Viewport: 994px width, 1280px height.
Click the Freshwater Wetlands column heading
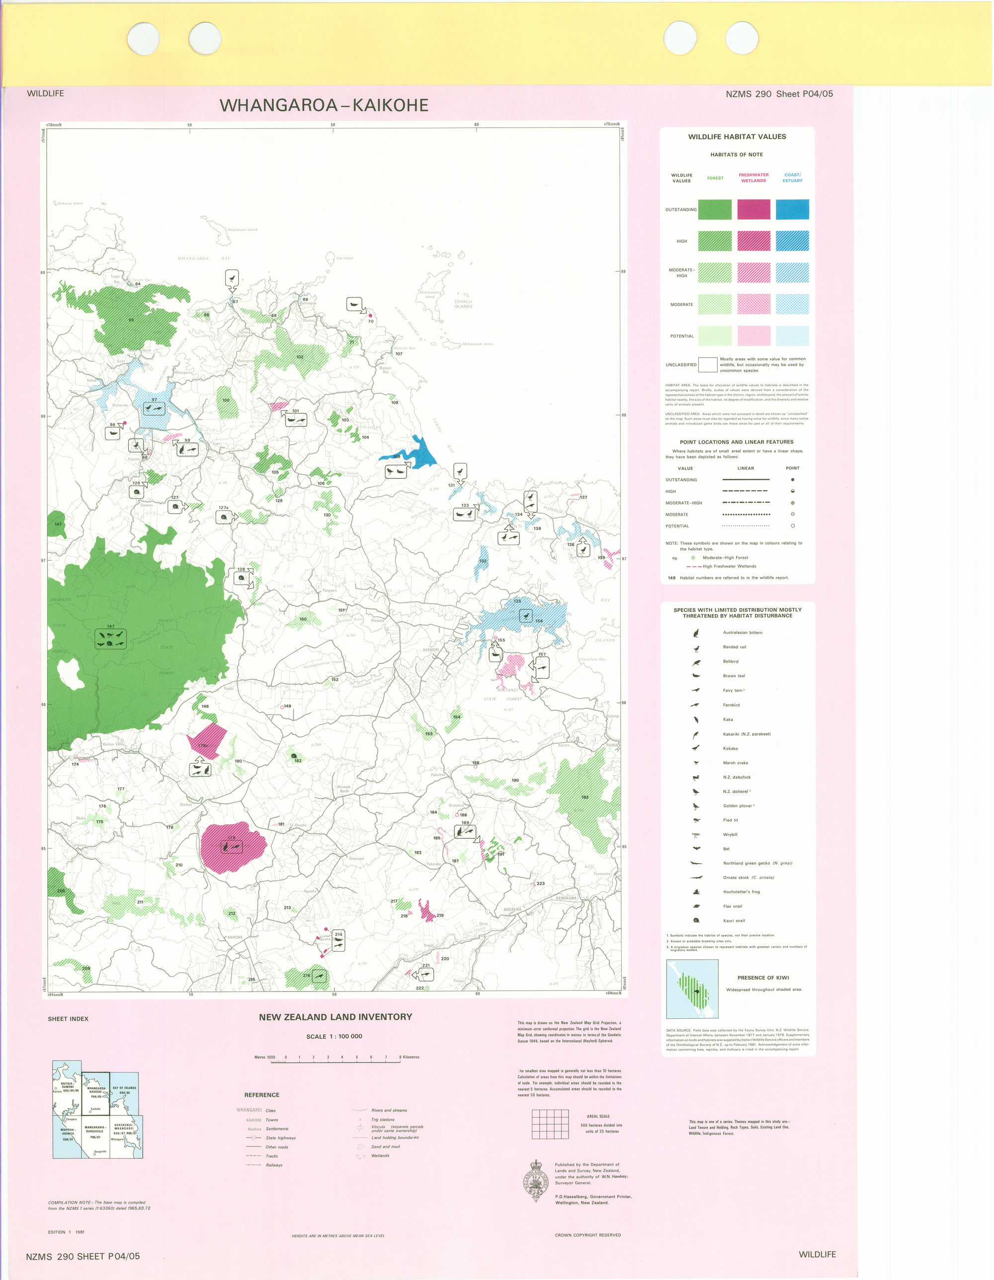pos(754,178)
